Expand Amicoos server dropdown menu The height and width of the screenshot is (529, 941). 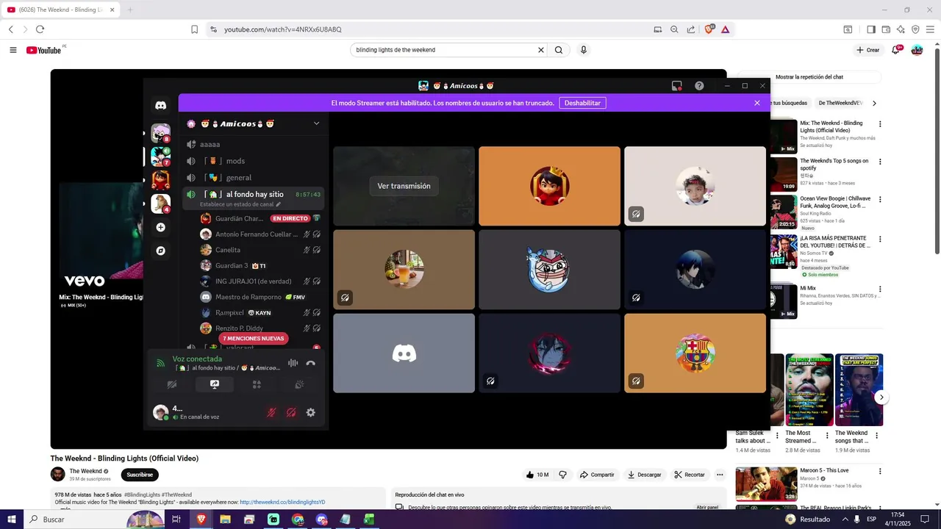[x=317, y=123]
